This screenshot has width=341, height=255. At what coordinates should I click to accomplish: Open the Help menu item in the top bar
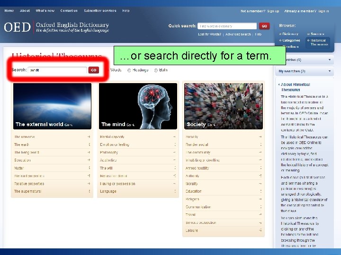click(x=126, y=10)
